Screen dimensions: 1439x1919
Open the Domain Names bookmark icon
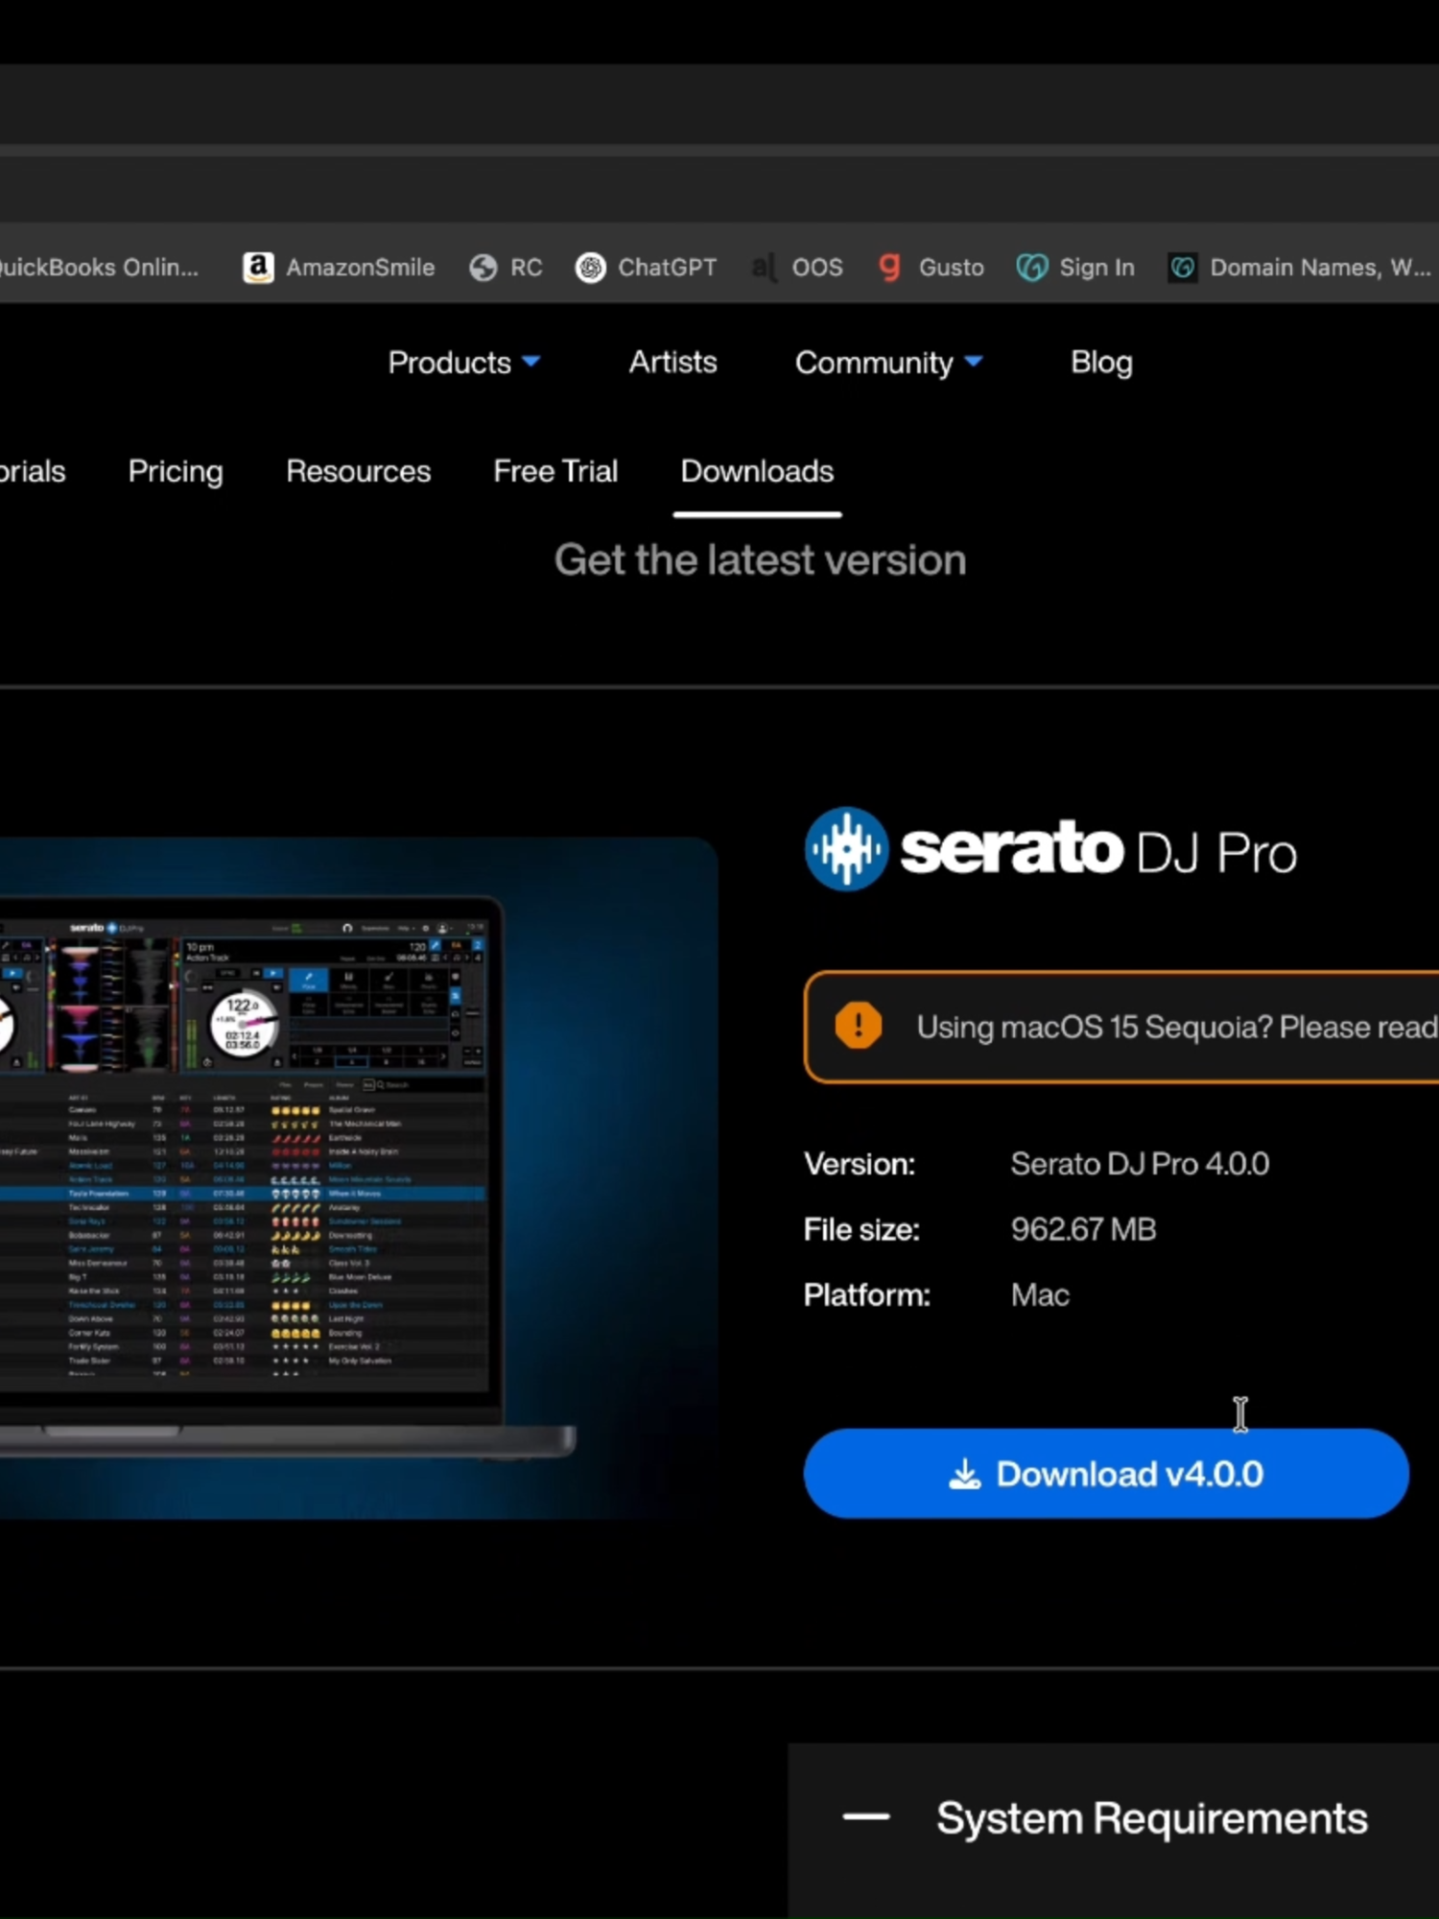click(1183, 268)
